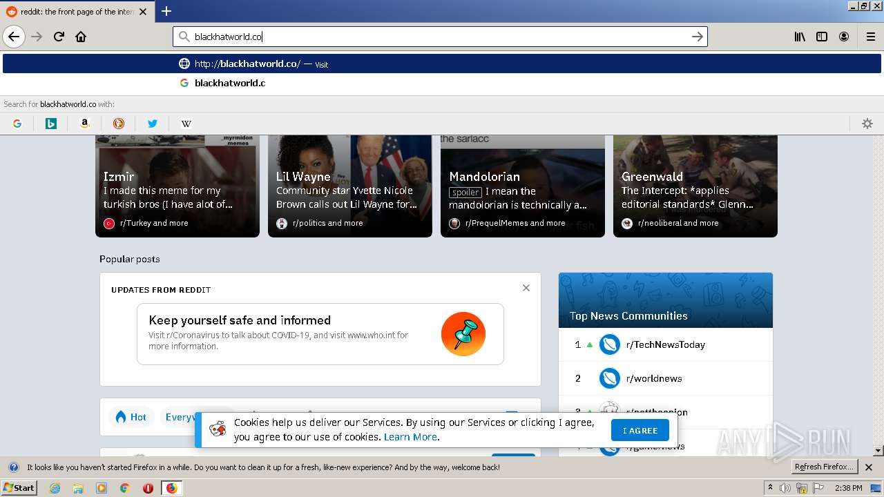Search with Bing one-off engine icon
The height and width of the screenshot is (497, 884).
pyautogui.click(x=51, y=124)
